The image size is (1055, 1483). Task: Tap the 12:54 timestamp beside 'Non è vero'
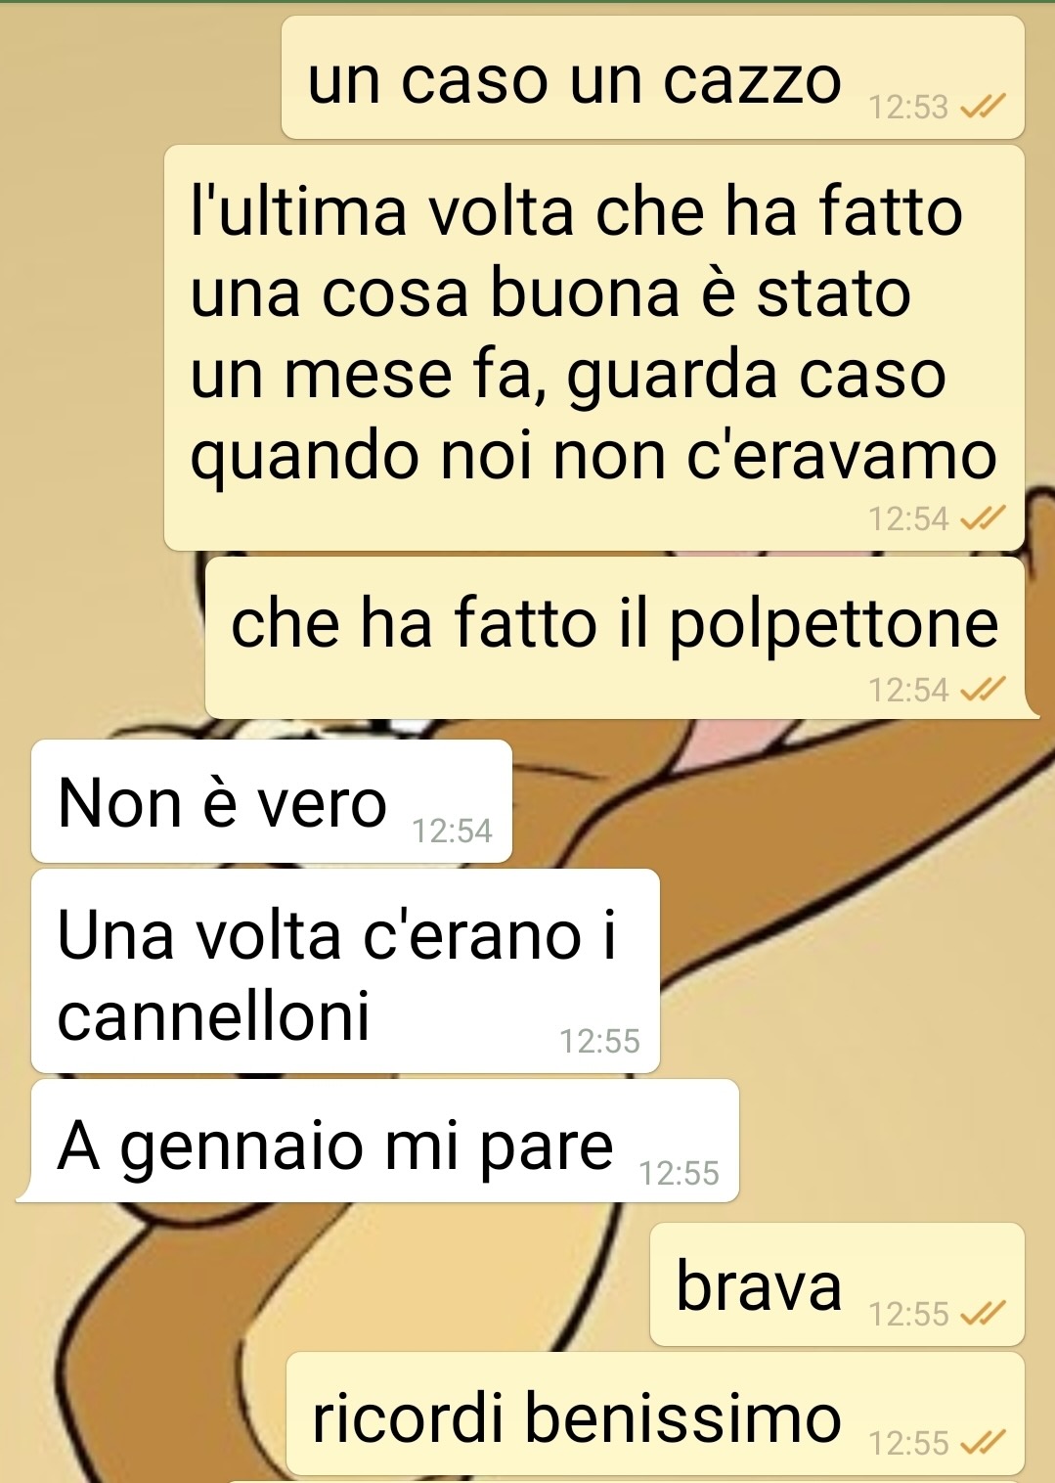click(x=452, y=831)
